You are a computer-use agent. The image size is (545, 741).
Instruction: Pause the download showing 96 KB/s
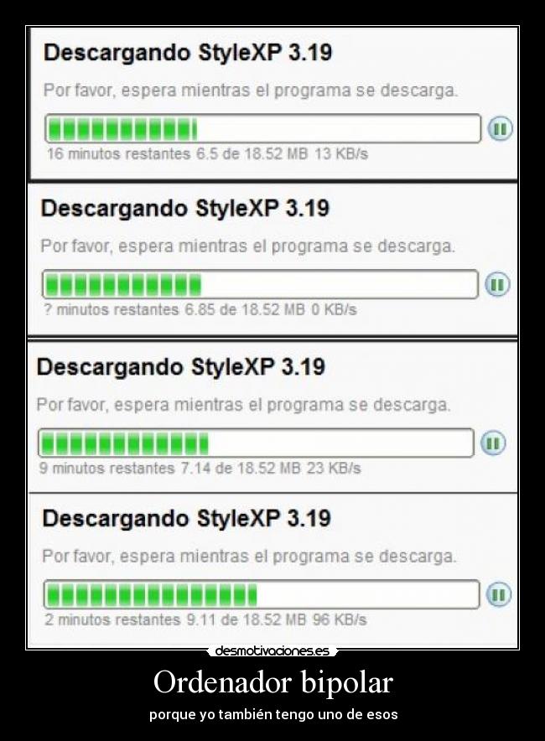click(x=499, y=594)
